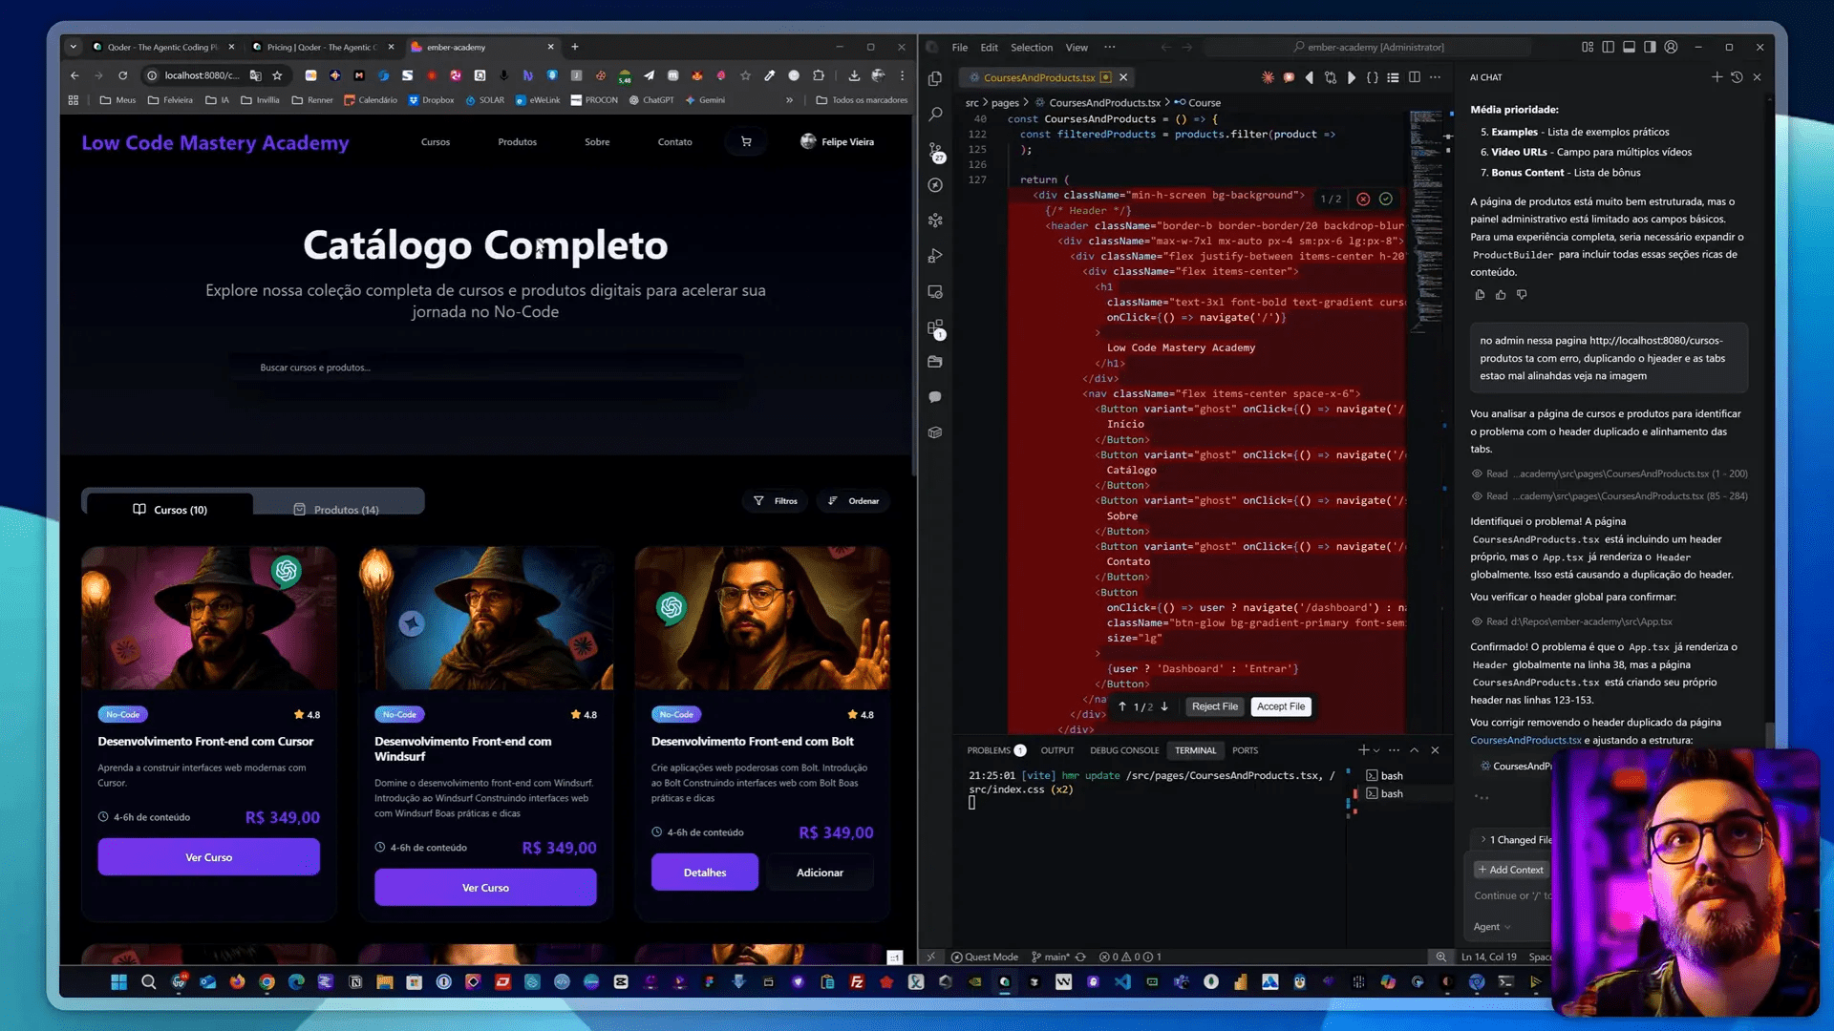This screenshot has height=1031, width=1834.
Task: Switch to the Produtos (14) tab
Action: pos(336,510)
